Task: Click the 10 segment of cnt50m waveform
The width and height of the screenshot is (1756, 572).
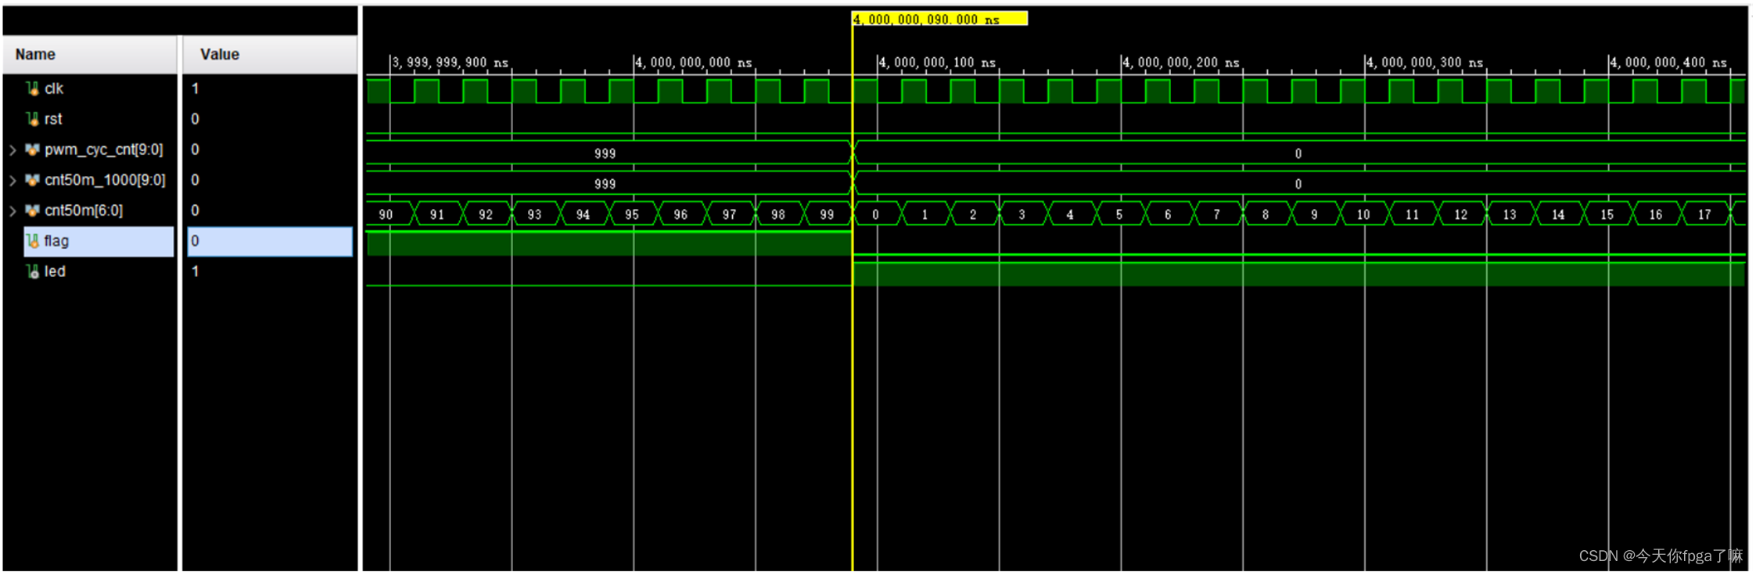Action: tap(1363, 214)
